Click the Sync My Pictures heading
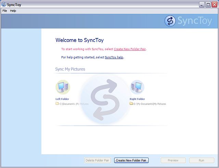The height and width of the screenshot is (168, 219). pos(70,69)
